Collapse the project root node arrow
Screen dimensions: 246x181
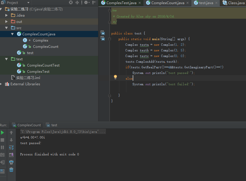click(x=1, y=9)
